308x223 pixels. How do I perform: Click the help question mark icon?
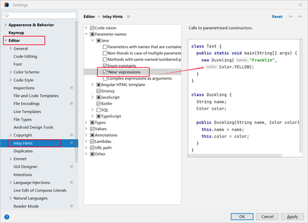[7, 217]
